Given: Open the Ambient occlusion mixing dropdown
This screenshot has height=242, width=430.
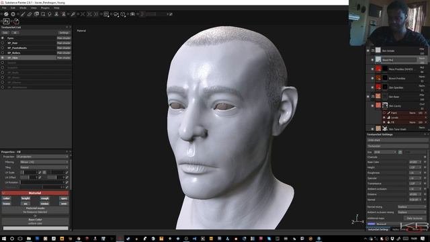Looking at the screenshot, I should pyautogui.click(x=412, y=212).
